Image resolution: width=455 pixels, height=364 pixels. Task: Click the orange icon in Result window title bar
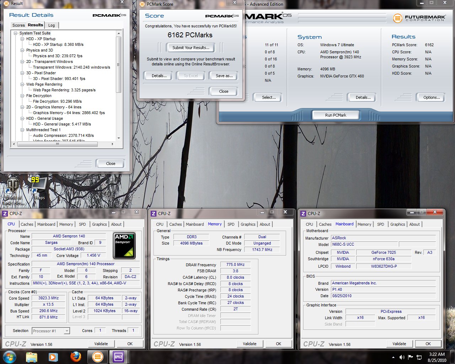tap(6, 4)
